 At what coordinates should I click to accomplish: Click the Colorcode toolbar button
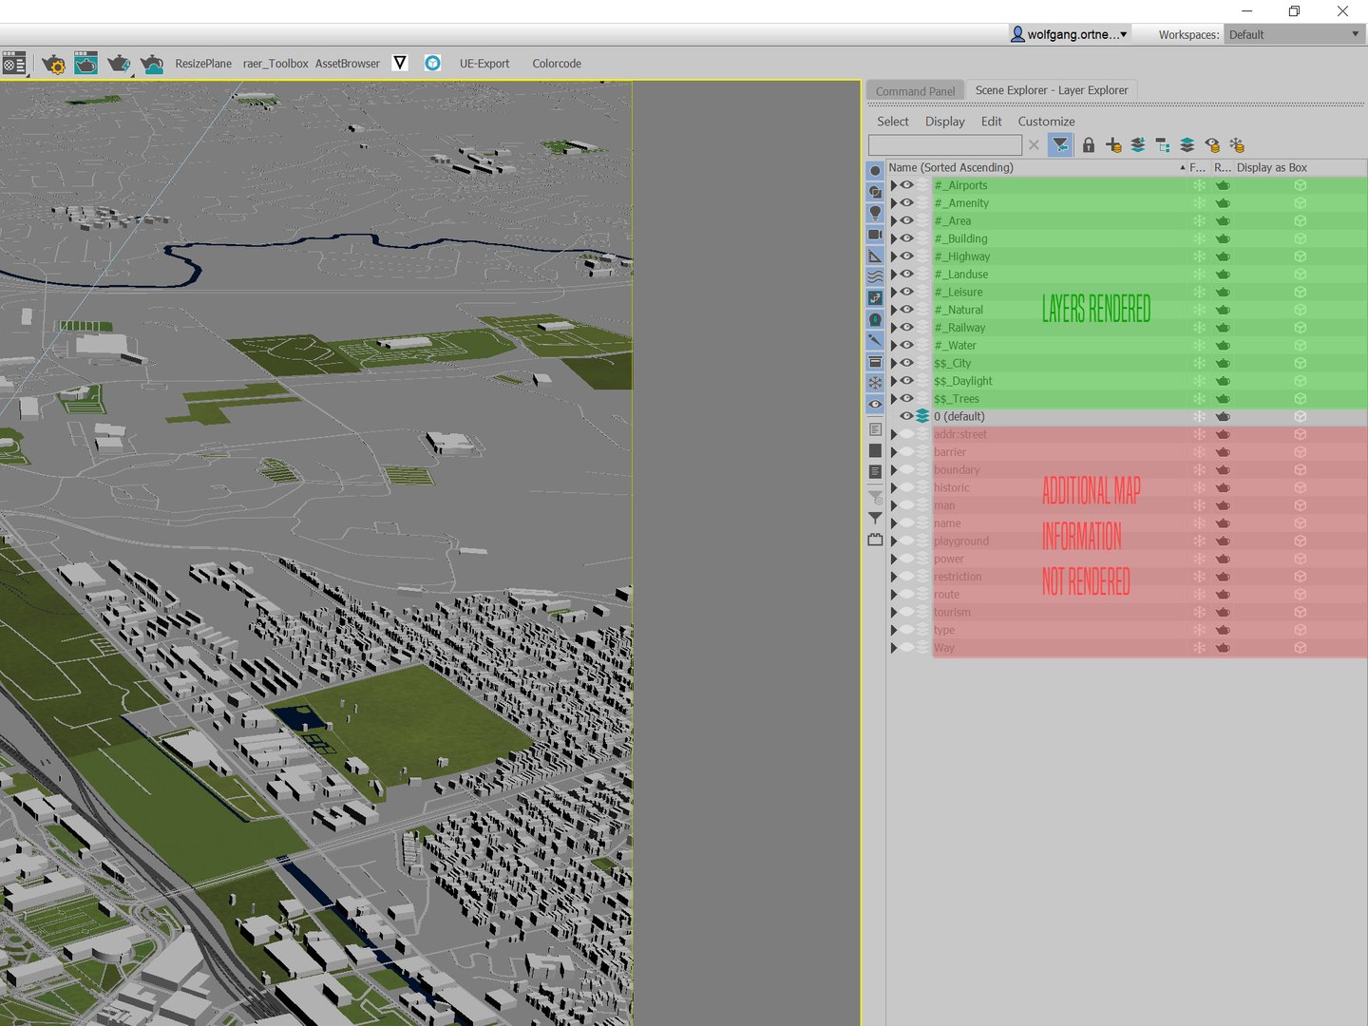[x=557, y=64]
